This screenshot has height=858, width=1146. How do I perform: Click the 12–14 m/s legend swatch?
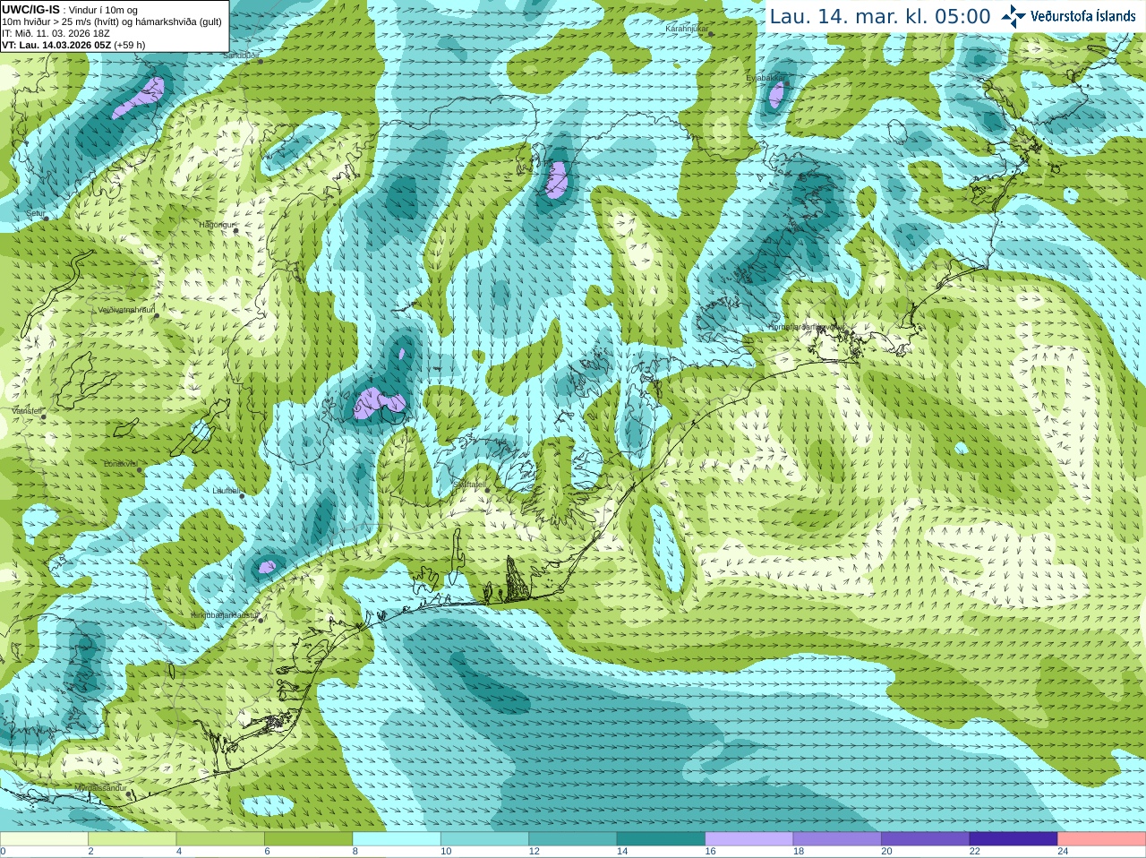click(x=573, y=838)
